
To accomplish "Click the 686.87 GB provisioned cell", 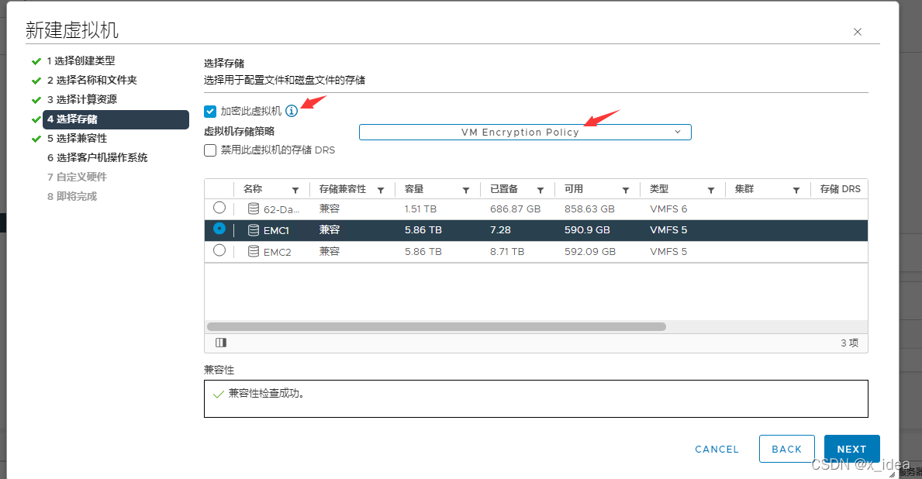I will click(515, 209).
